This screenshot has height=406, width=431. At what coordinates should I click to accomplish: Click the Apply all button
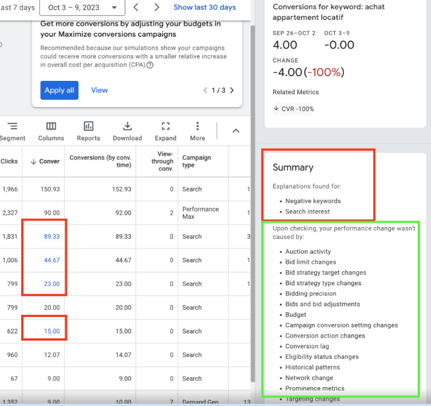59,90
